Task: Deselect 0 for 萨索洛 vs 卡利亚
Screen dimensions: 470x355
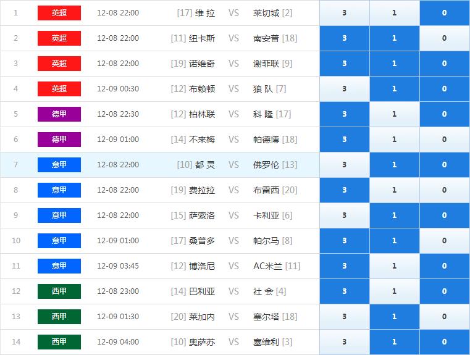Action: (445, 215)
